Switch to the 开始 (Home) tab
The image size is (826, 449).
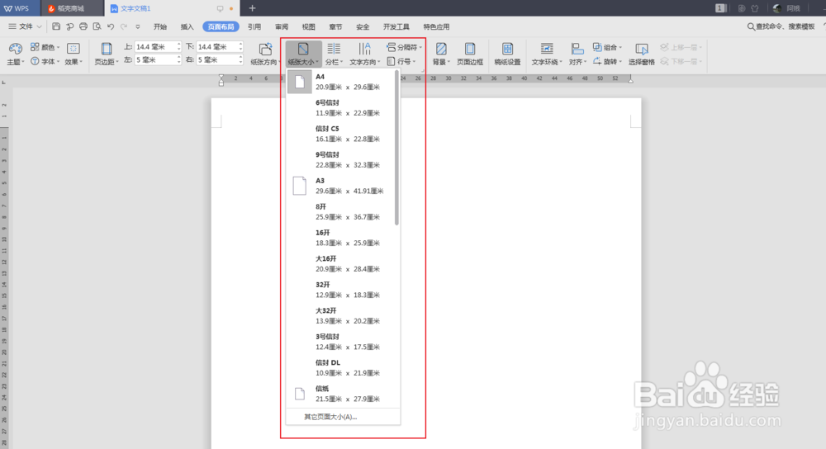pyautogui.click(x=160, y=26)
